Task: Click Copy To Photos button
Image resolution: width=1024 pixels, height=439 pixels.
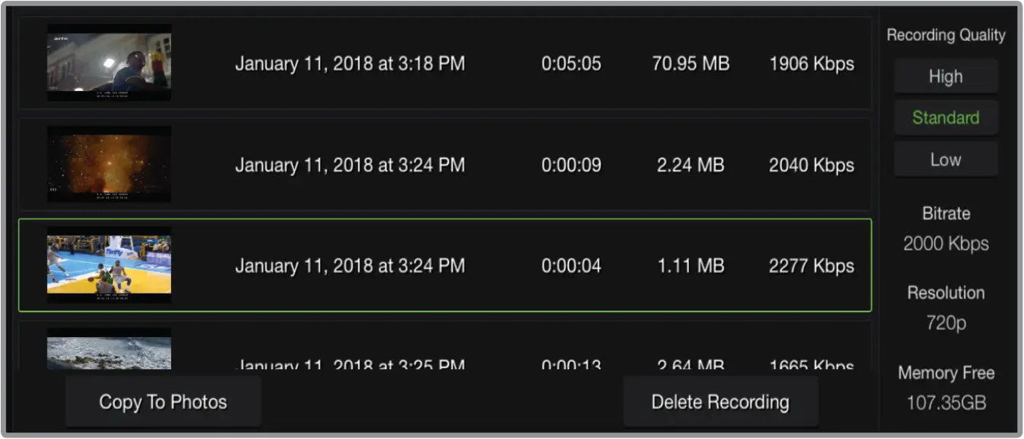Action: [x=163, y=402]
